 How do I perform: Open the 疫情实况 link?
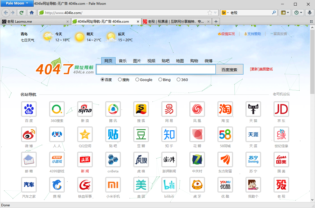pyautogui.click(x=226, y=34)
